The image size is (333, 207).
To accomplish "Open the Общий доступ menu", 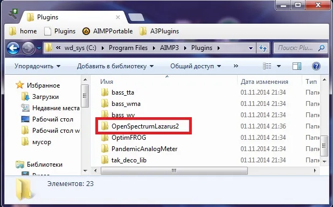I will tap(196, 66).
